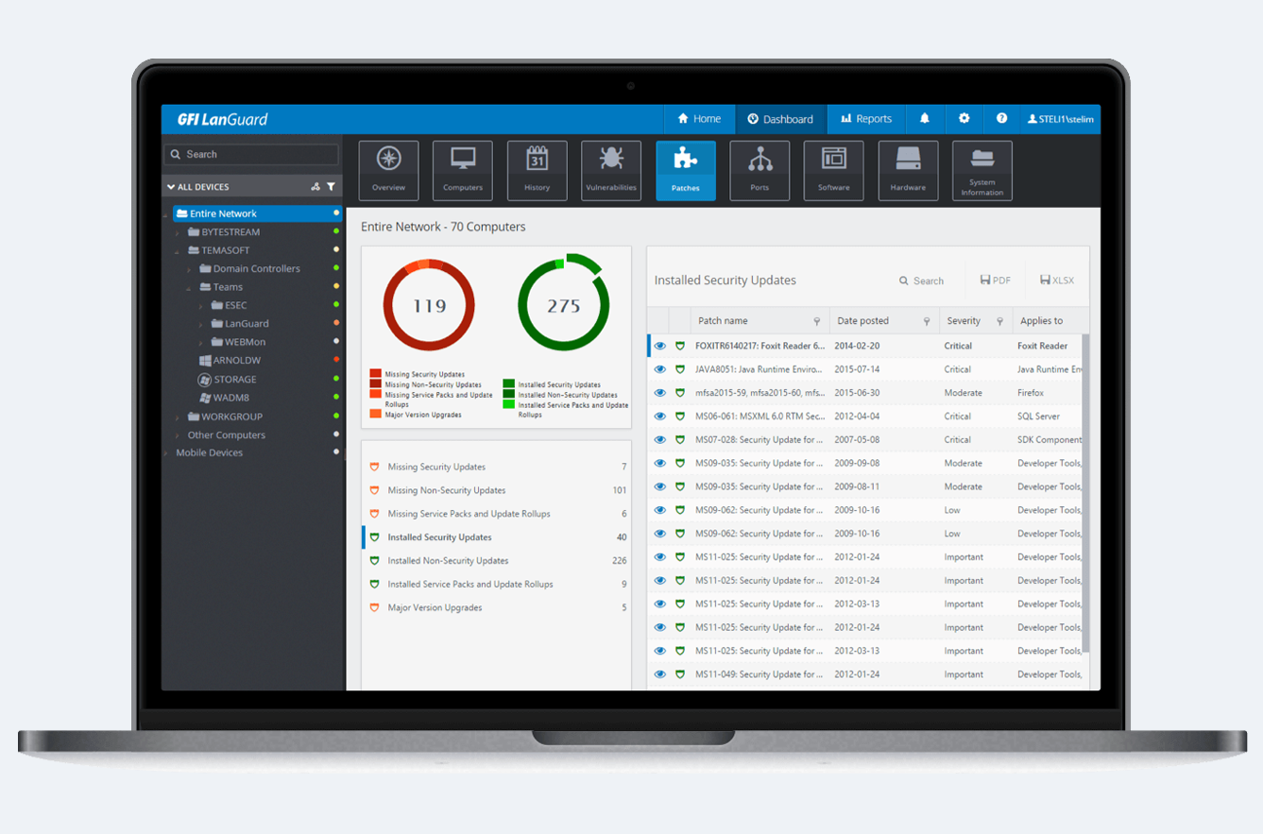
Task: Click the Patch name column filter pin
Action: click(x=817, y=322)
